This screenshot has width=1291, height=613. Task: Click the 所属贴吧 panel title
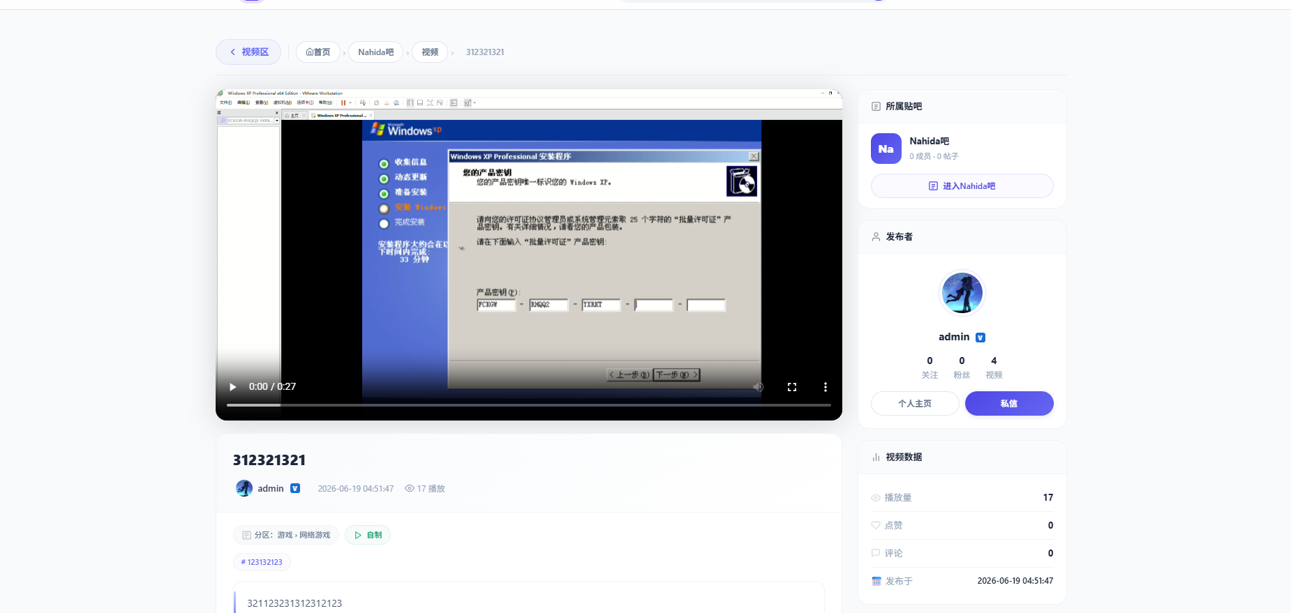(904, 107)
